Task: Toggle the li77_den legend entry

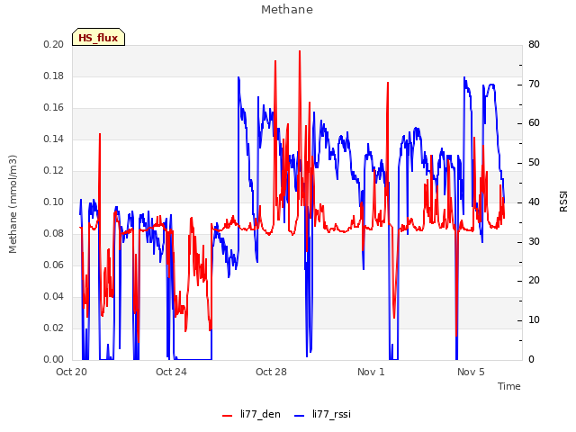Action: 251,414
